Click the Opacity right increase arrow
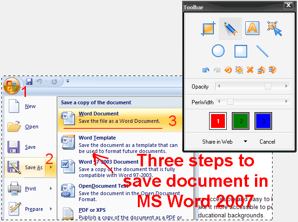298x222 pixels. point(286,86)
